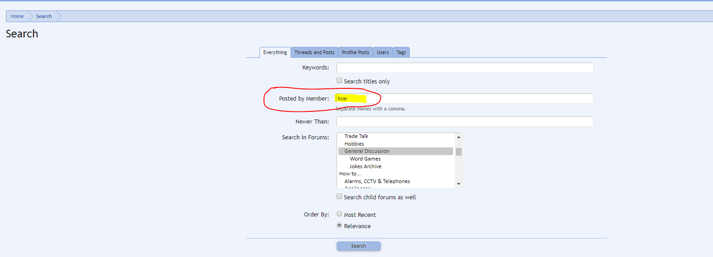Switch to Profile Posts tab

(x=355, y=52)
